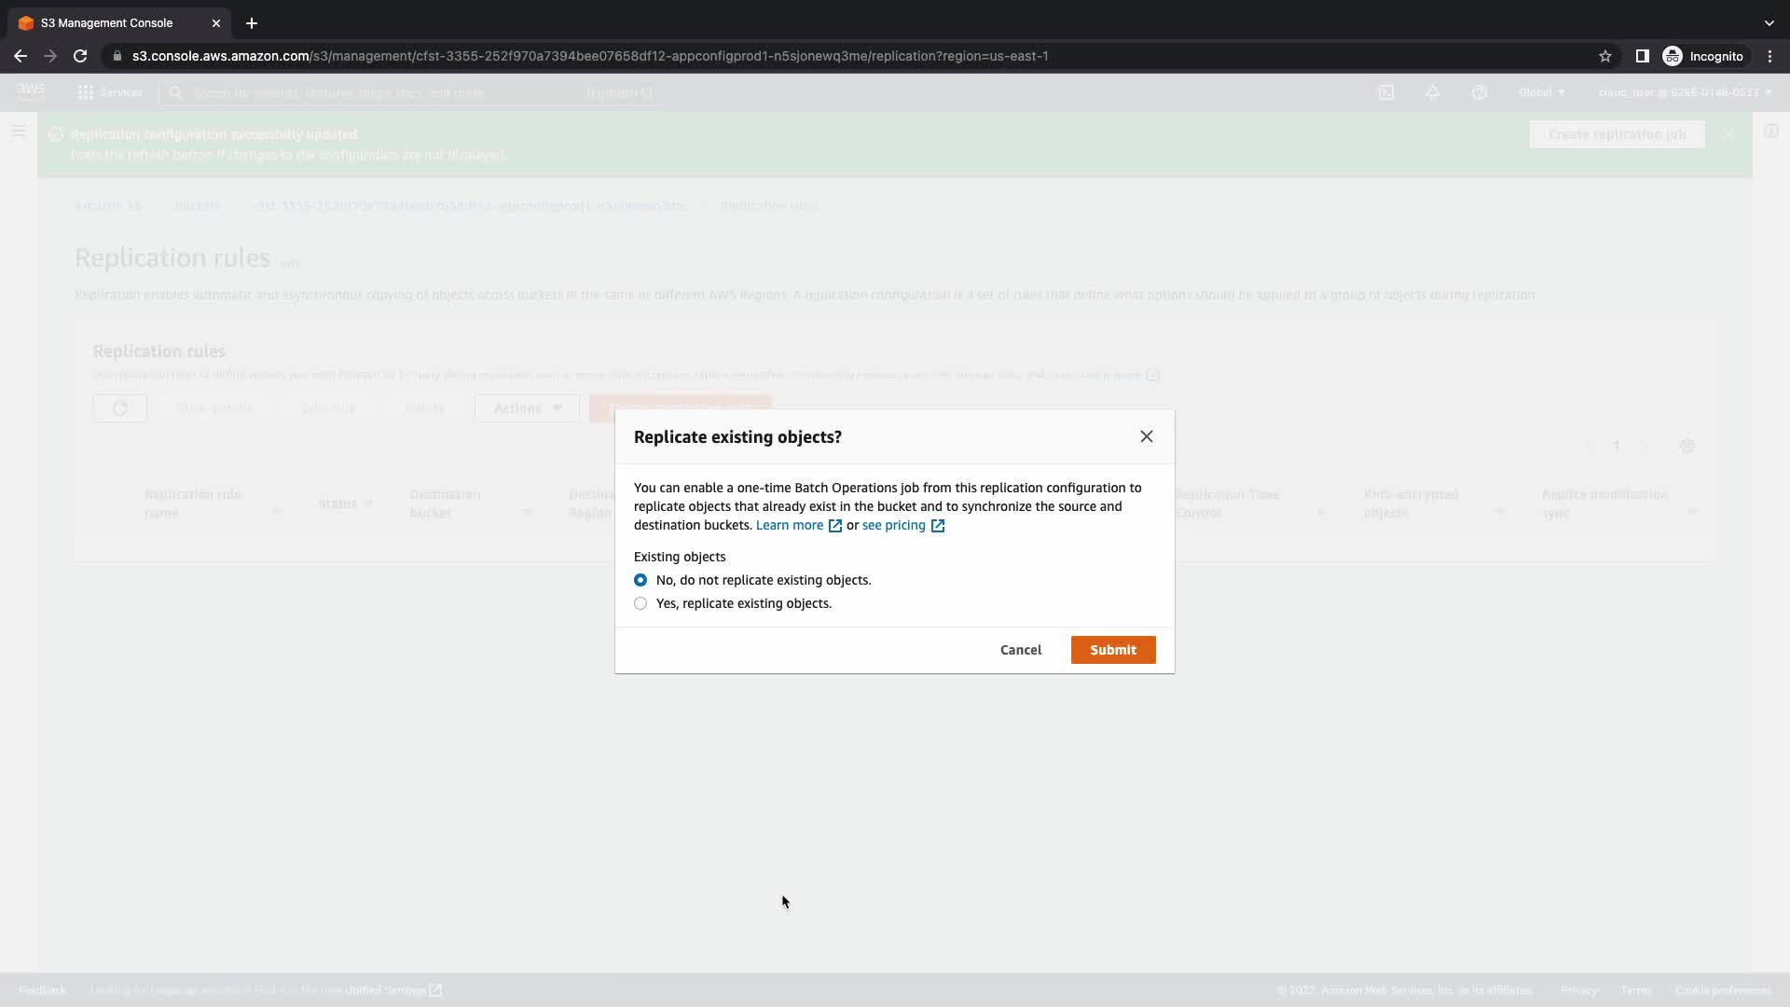Bookmark page with star icon

click(1604, 56)
